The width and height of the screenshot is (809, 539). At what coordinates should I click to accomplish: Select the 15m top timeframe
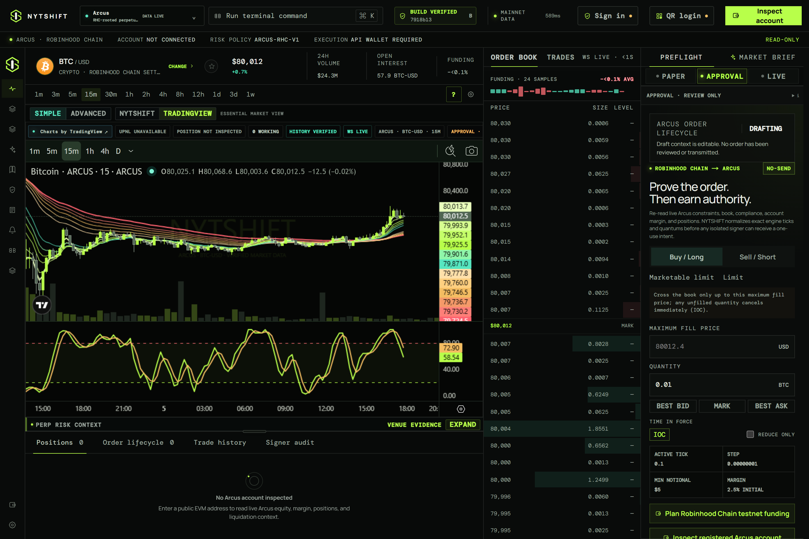[91, 94]
